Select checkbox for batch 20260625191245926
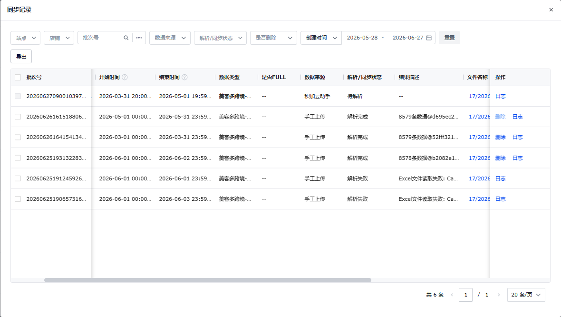This screenshot has height=317, width=561. point(18,178)
